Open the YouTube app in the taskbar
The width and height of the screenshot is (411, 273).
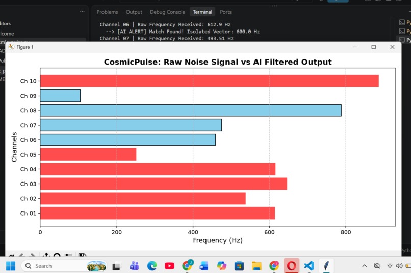point(169,266)
